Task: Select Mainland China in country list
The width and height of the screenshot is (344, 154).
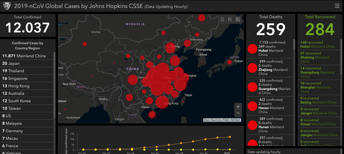Action: tap(24, 56)
